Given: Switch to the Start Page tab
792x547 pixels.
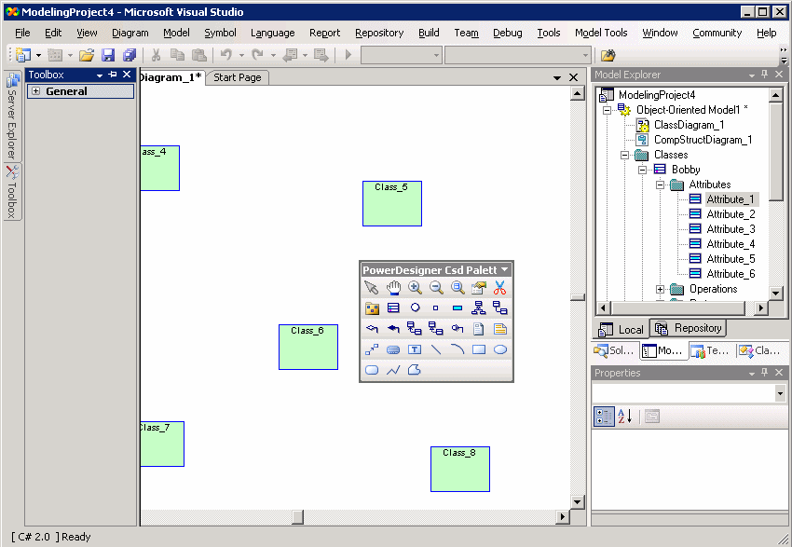Looking at the screenshot, I should point(238,77).
